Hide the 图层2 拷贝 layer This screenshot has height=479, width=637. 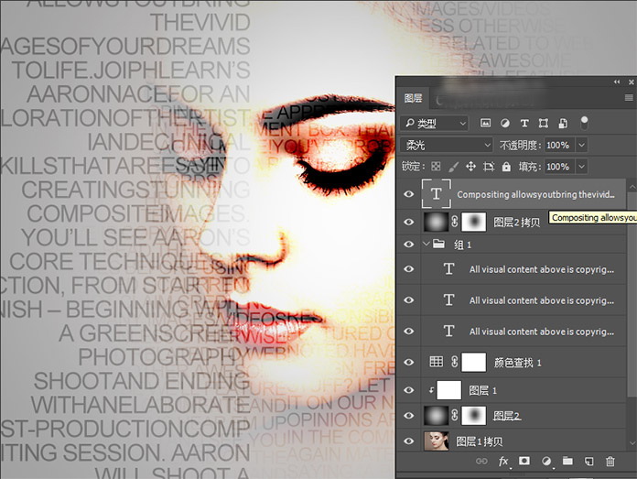tap(408, 222)
